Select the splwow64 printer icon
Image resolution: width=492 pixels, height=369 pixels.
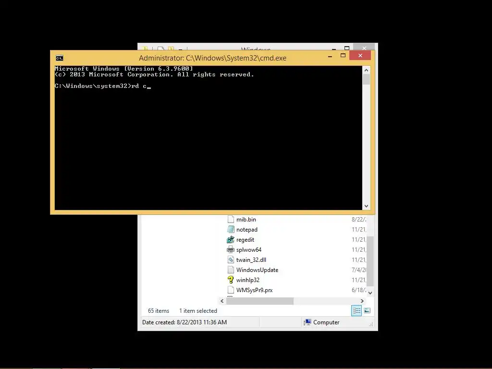tap(231, 249)
